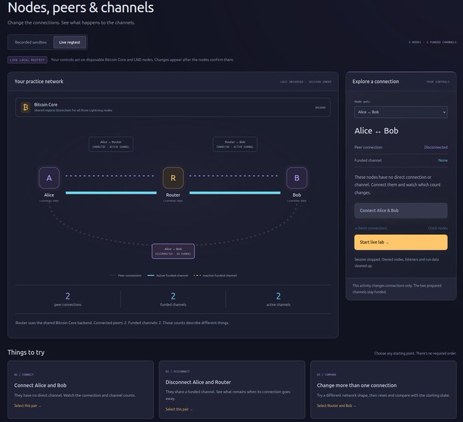Select the Live regtest tab
The width and height of the screenshot is (463, 422).
click(x=69, y=42)
